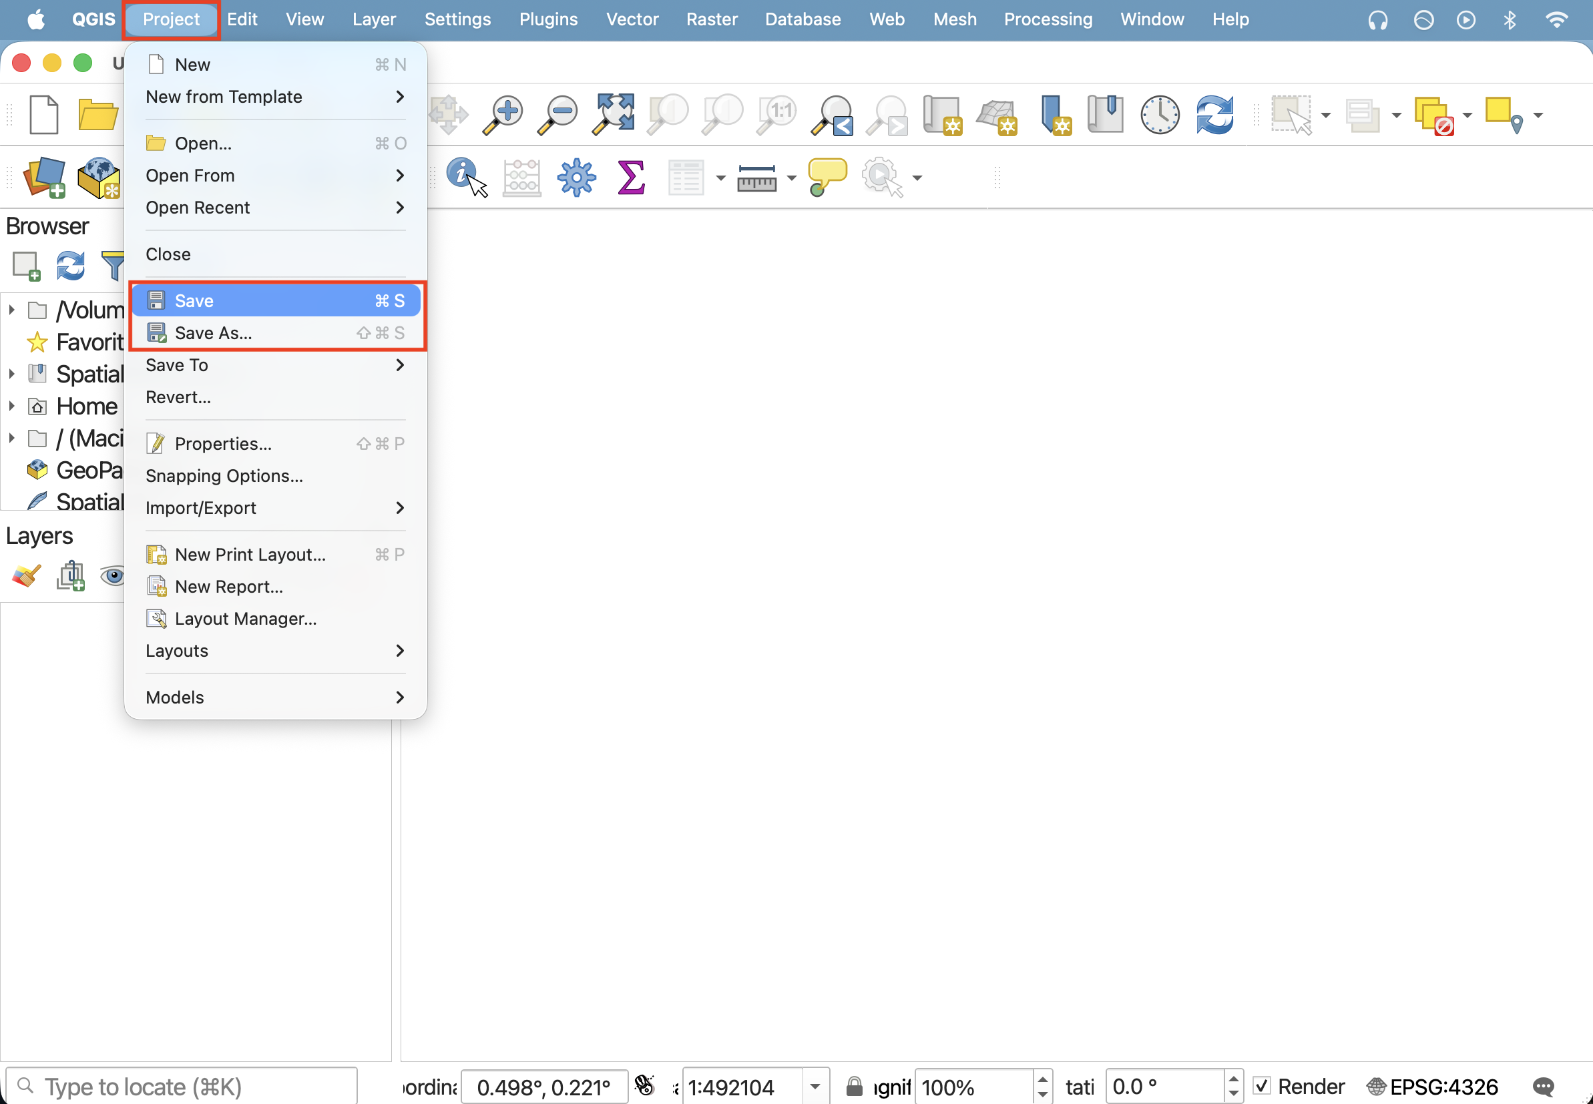Click the EPSG:4326 CRS button

pyautogui.click(x=1433, y=1087)
